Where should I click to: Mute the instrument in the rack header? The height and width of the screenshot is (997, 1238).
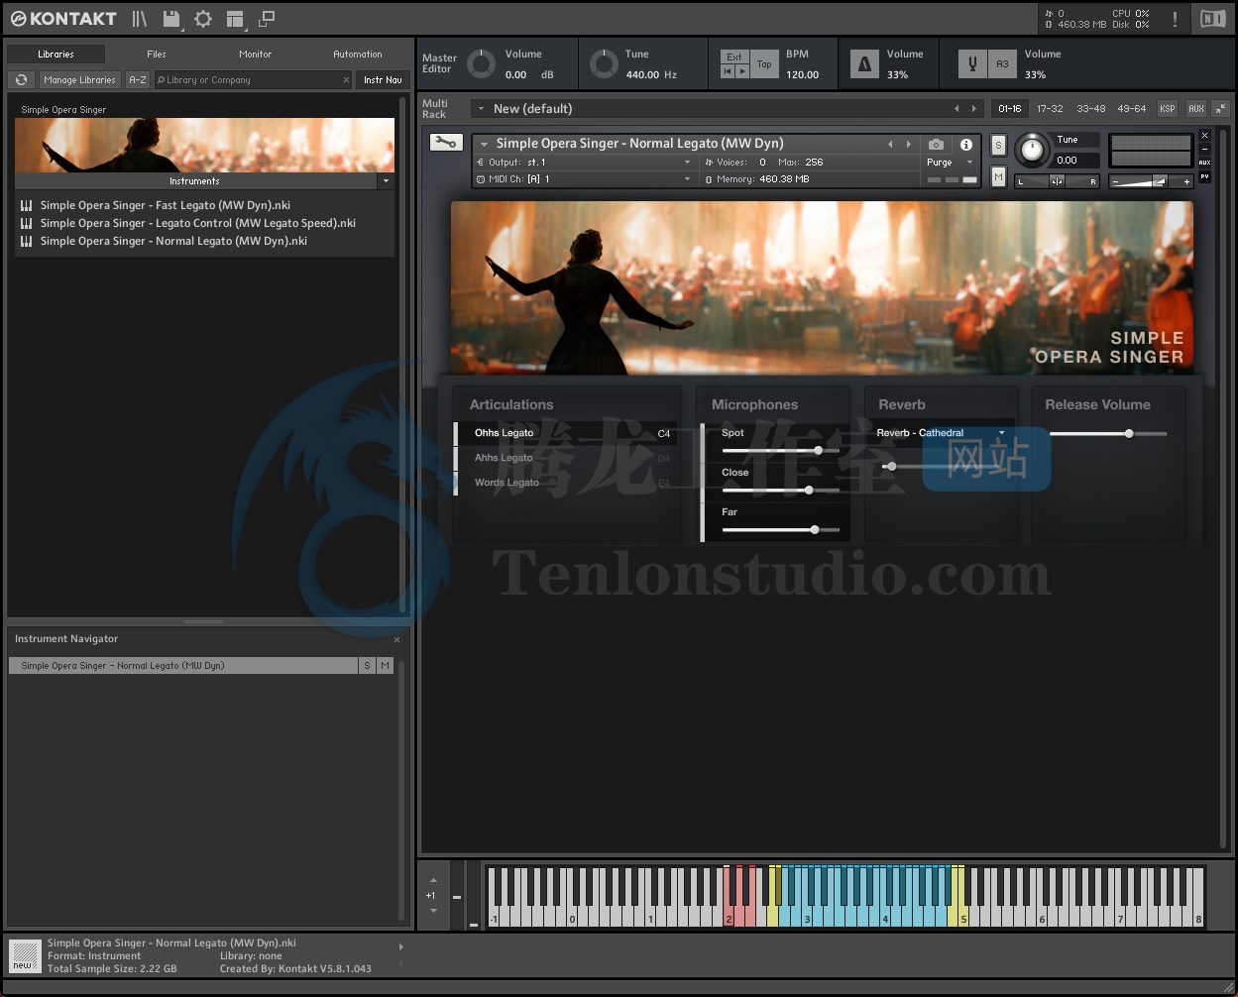point(998,177)
